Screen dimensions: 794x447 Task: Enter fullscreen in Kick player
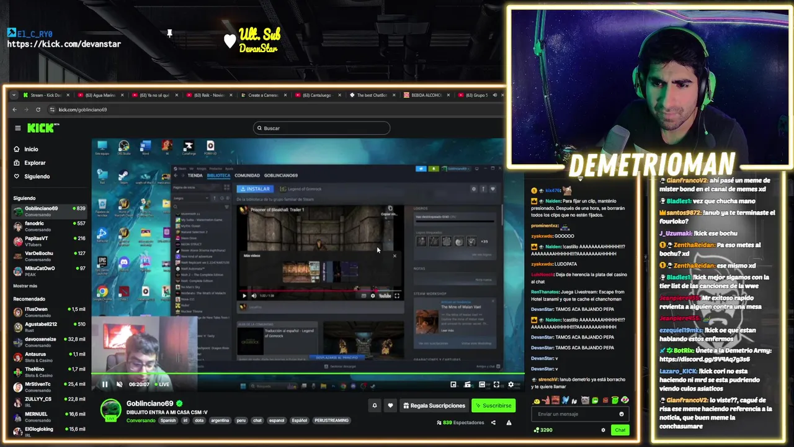click(496, 384)
